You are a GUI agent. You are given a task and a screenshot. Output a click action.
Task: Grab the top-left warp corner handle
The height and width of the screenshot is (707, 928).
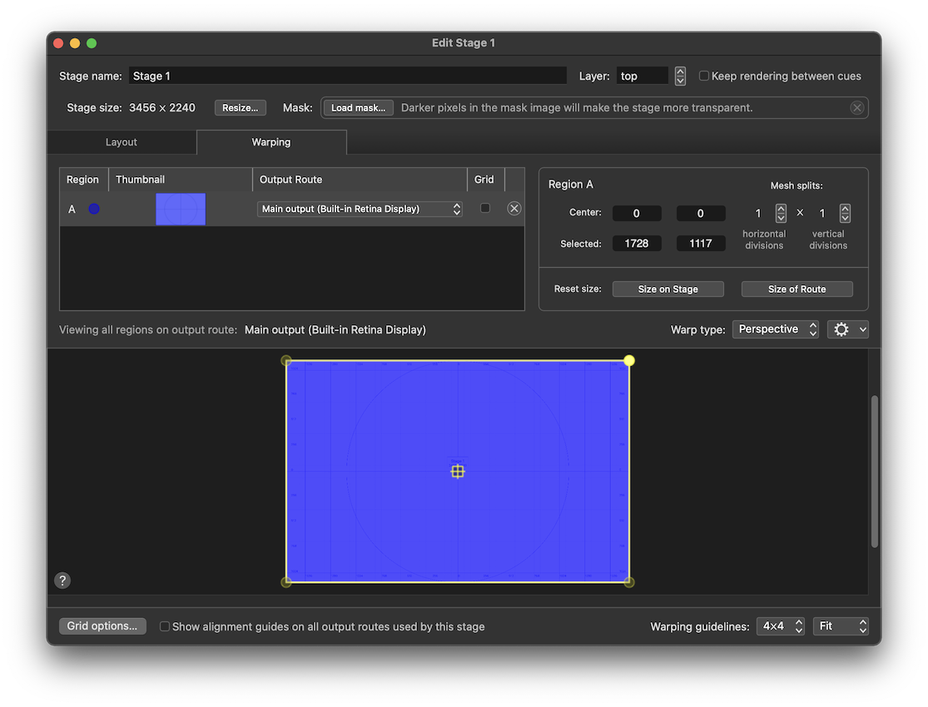pyautogui.click(x=287, y=360)
